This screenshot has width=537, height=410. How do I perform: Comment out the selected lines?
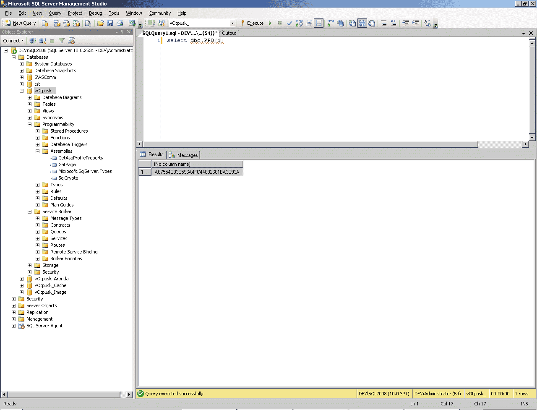(384, 23)
